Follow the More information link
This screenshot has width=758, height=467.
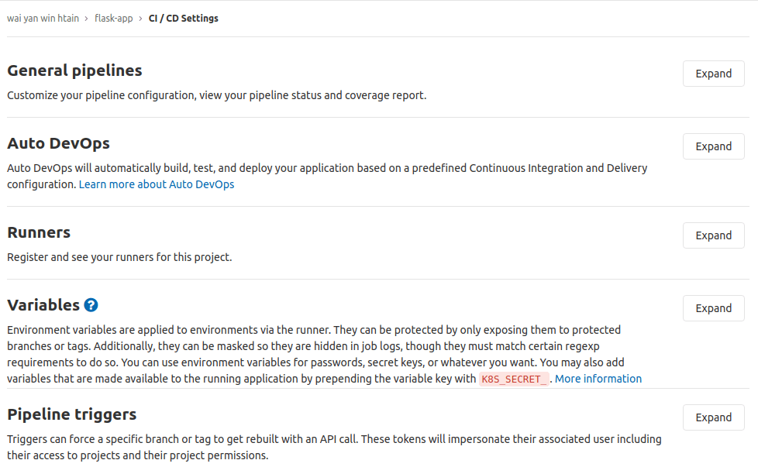pyautogui.click(x=598, y=379)
